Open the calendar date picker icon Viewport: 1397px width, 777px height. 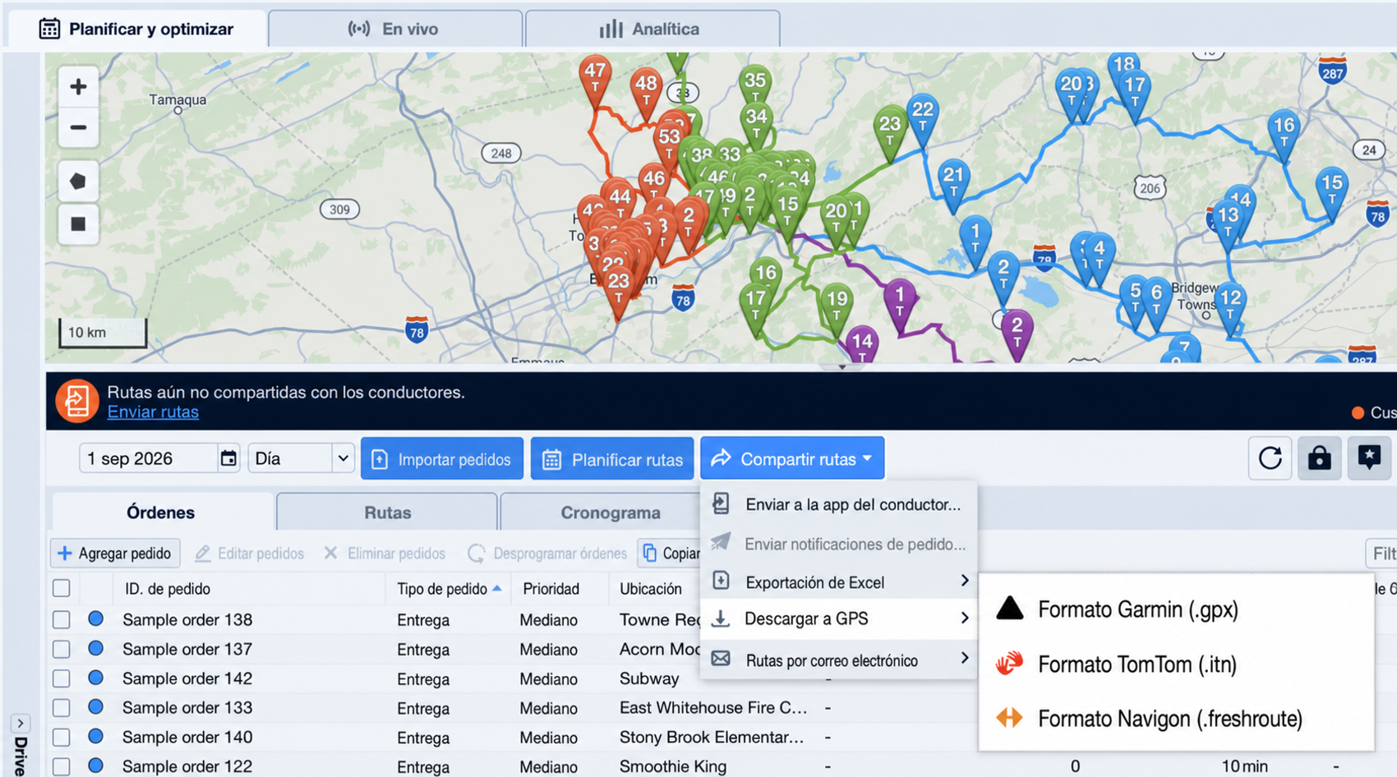[x=228, y=458]
